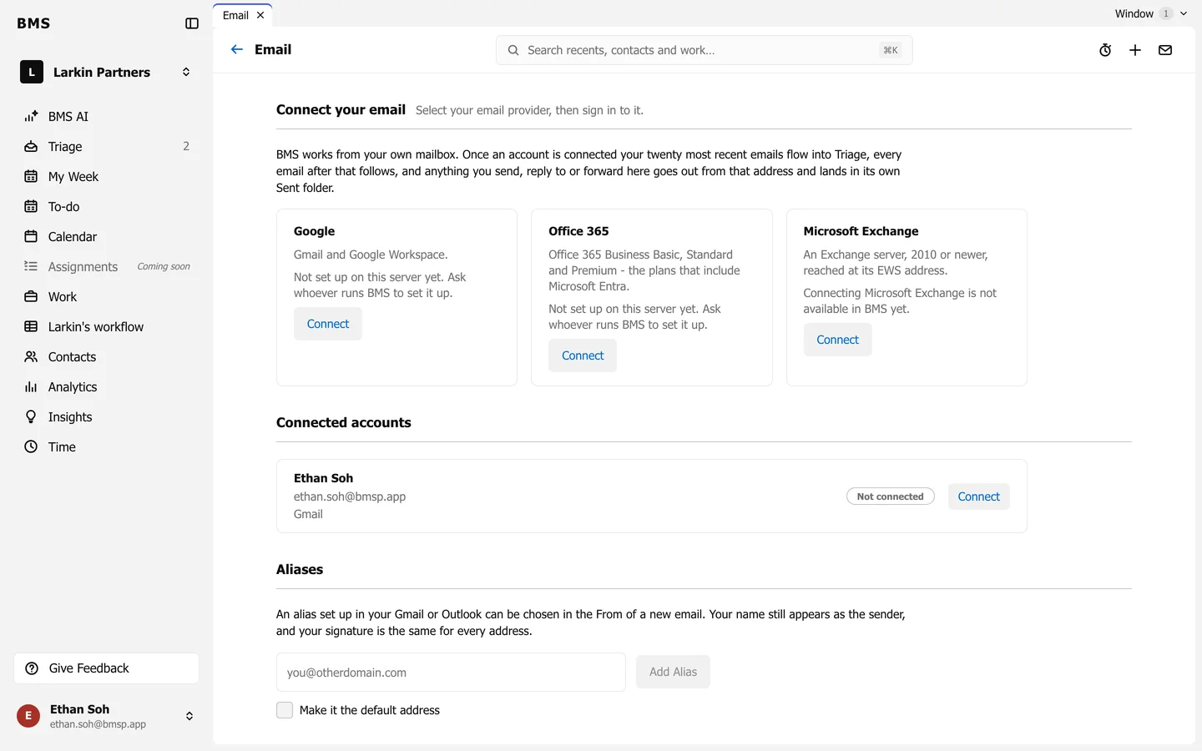The width and height of the screenshot is (1202, 751).
Task: Open Triage inbox in sidebar
Action: 107,147
